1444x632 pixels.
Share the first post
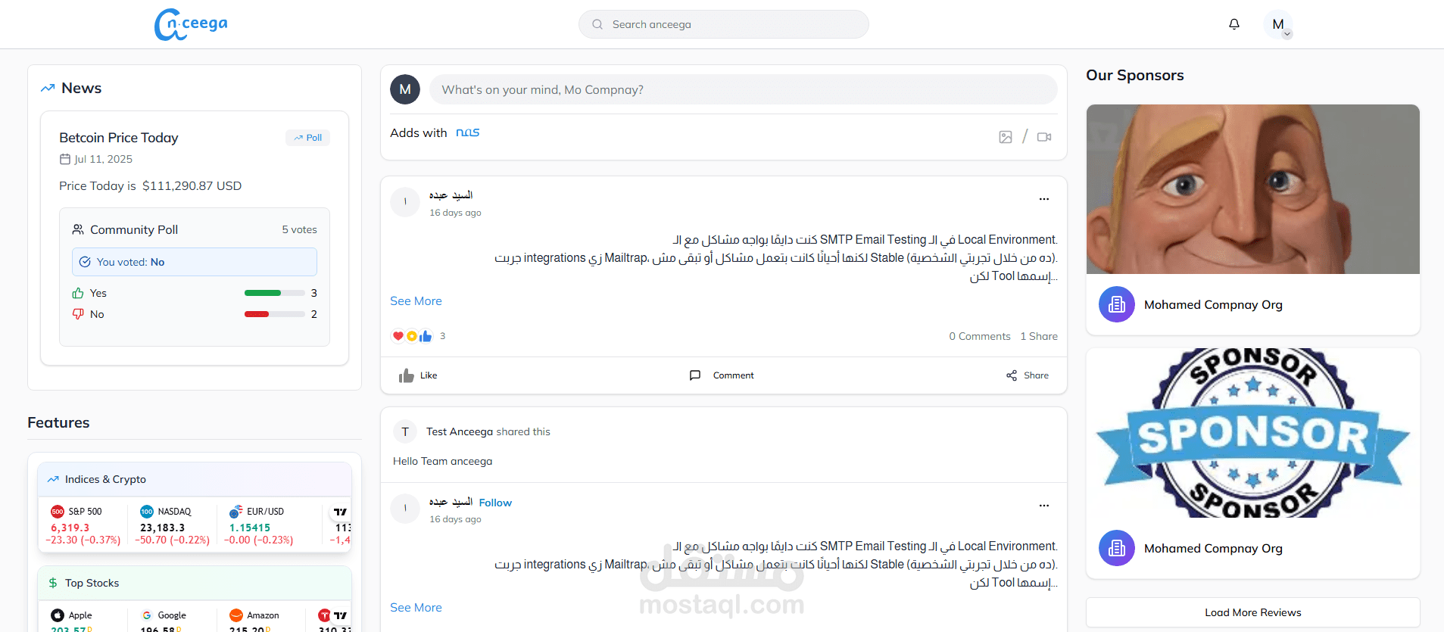point(1028,375)
